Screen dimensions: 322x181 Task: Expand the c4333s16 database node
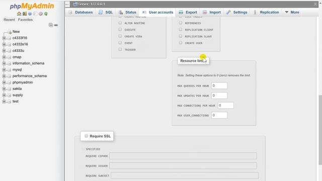4,45
